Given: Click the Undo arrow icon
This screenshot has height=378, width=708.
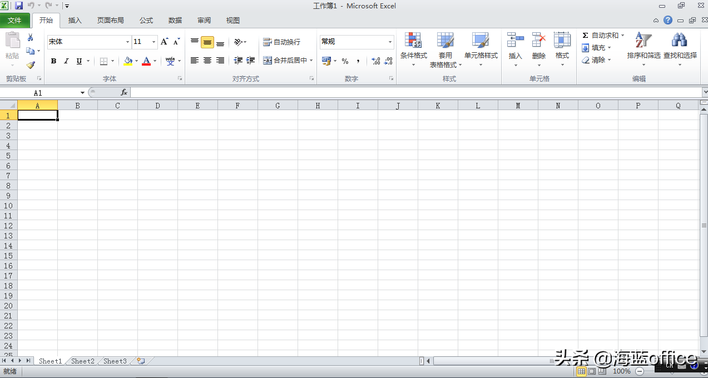Looking at the screenshot, I should pyautogui.click(x=31, y=6).
